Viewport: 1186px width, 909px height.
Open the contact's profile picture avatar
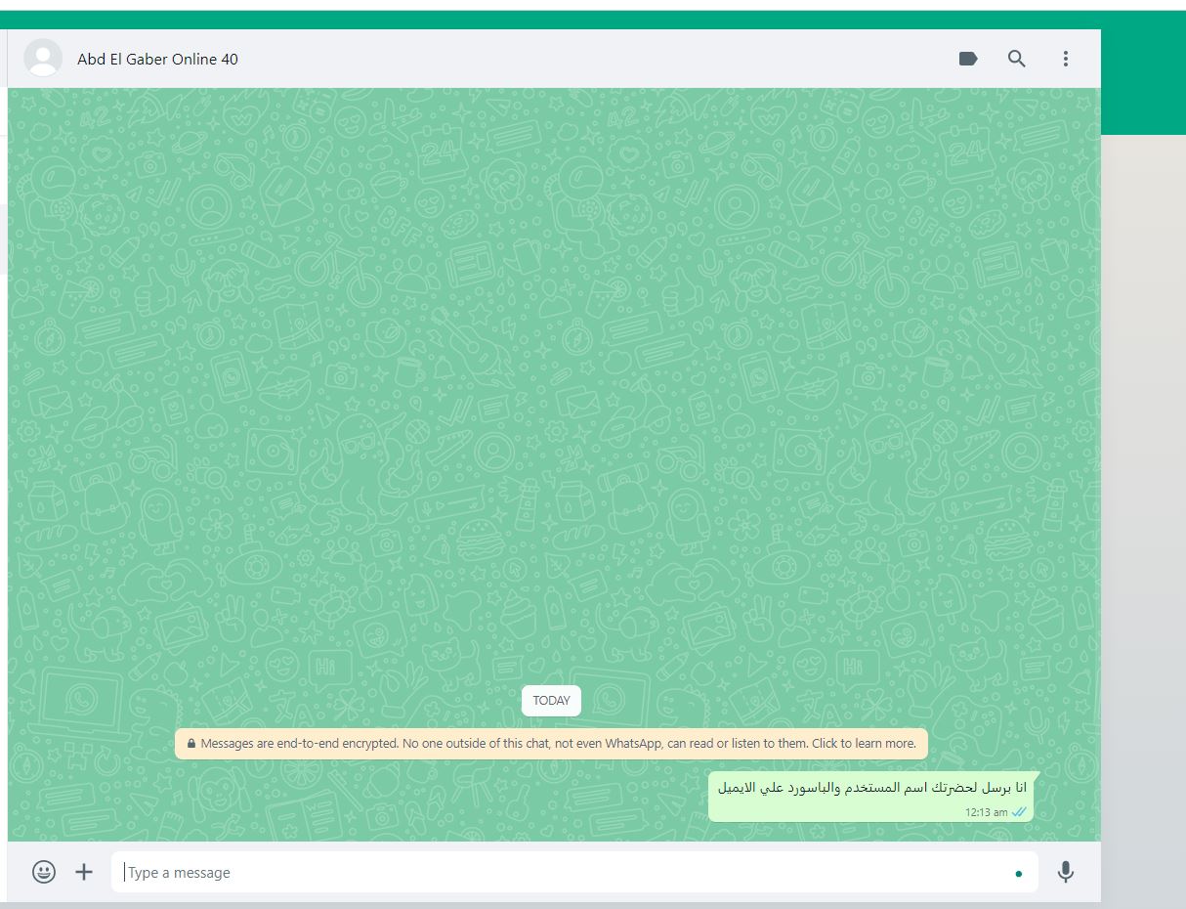pyautogui.click(x=43, y=59)
